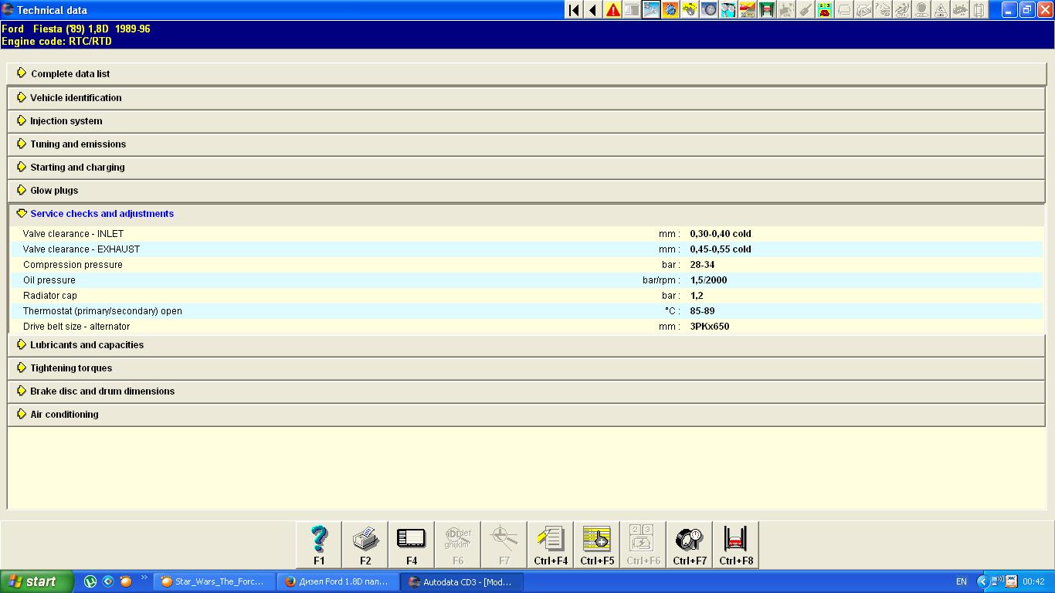Click the back arrow in top toolbar
This screenshot has width=1055, height=593.
[593, 10]
